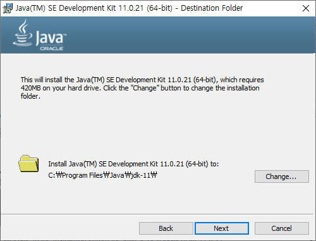Select the path text C:\Program Files\Java\jdk-11\

coord(102,175)
